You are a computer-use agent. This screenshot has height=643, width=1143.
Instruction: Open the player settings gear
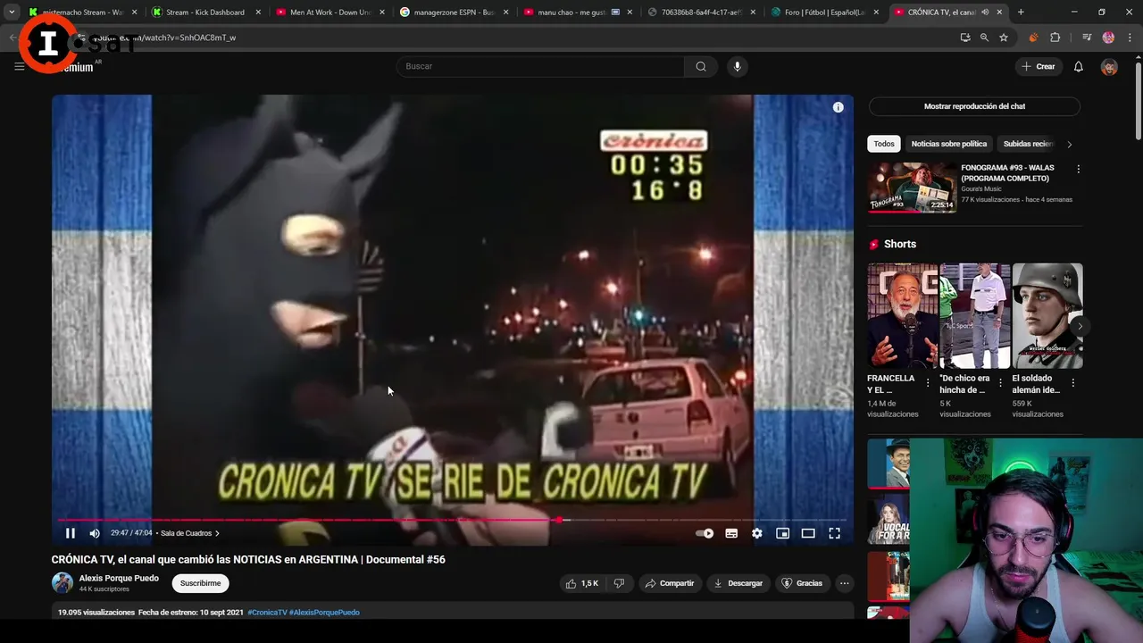tap(757, 533)
